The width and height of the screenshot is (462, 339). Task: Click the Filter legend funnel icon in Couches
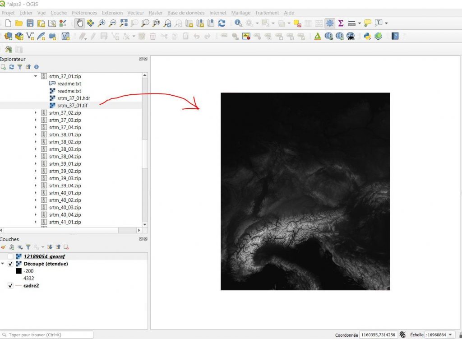coord(28,247)
